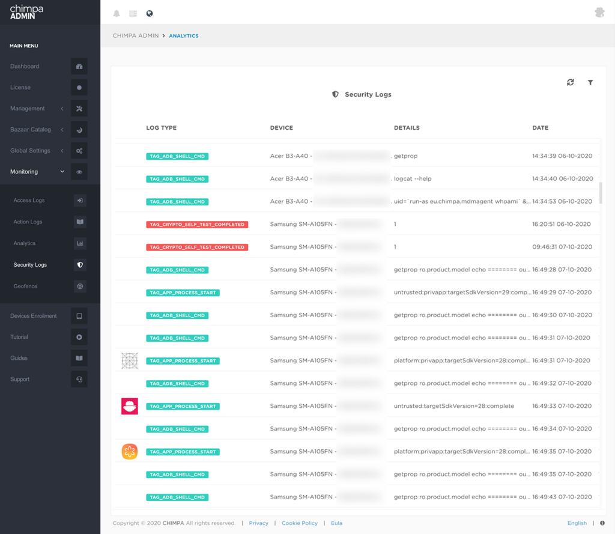Click the notification bell icon
The width and height of the screenshot is (615, 534).
point(117,13)
